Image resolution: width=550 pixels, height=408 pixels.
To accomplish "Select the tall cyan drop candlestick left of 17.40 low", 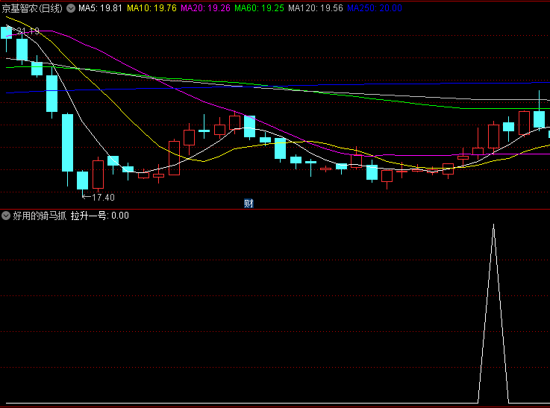I will (x=68, y=143).
